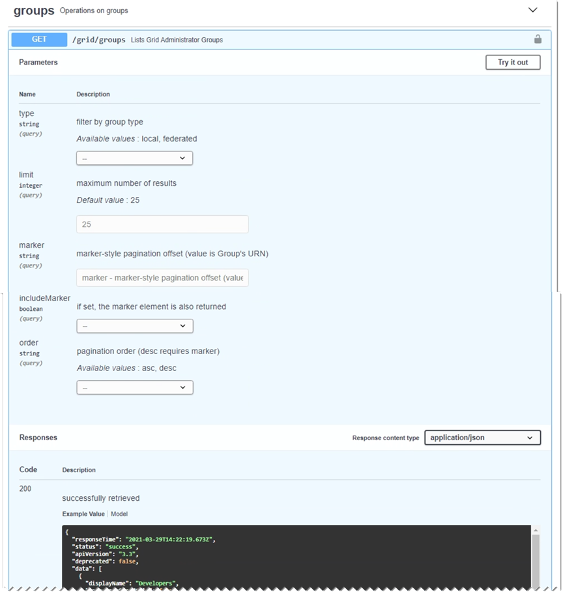563x594 pixels.
Task: Click the Parameters section header
Action: click(x=38, y=63)
